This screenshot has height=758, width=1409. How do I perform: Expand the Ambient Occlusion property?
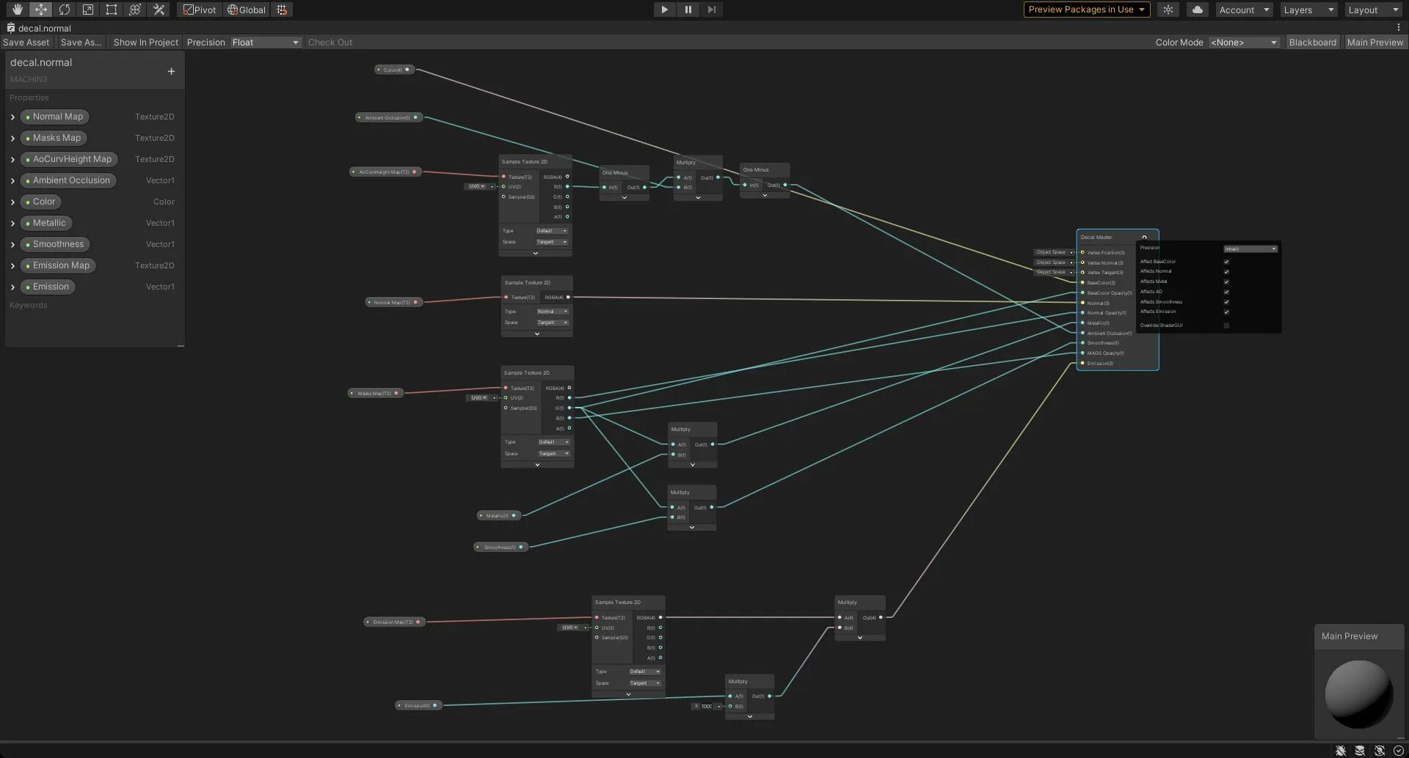(x=12, y=181)
